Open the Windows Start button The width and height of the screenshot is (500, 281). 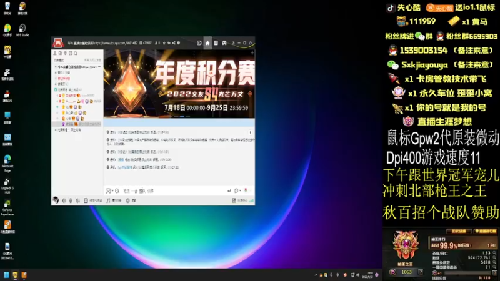(x=6, y=275)
